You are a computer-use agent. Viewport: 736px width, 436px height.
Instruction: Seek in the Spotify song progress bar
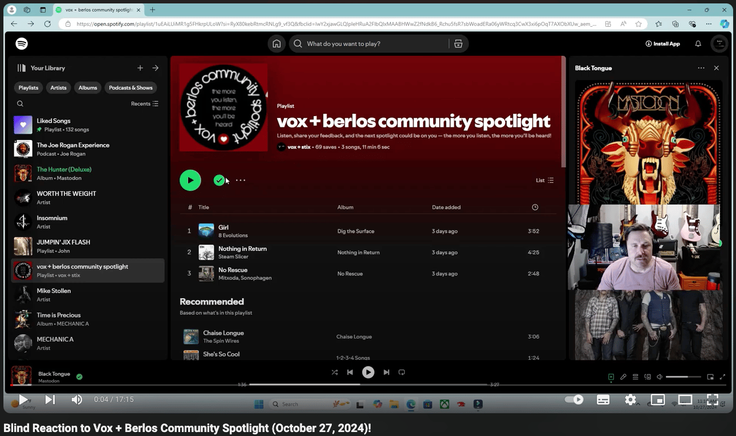(368, 384)
